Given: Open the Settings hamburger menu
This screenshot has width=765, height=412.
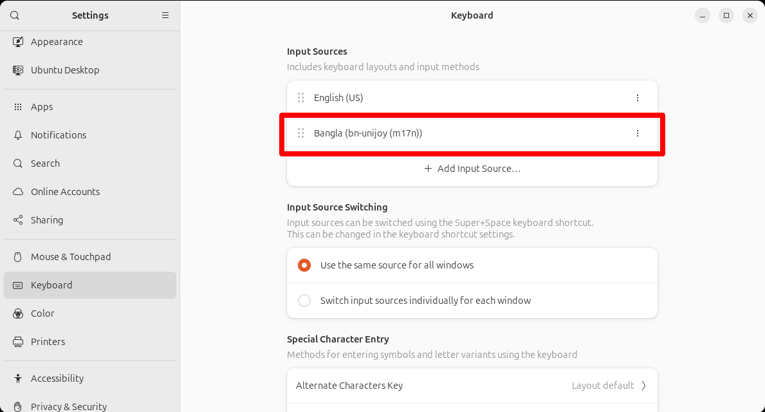Looking at the screenshot, I should click(x=165, y=15).
